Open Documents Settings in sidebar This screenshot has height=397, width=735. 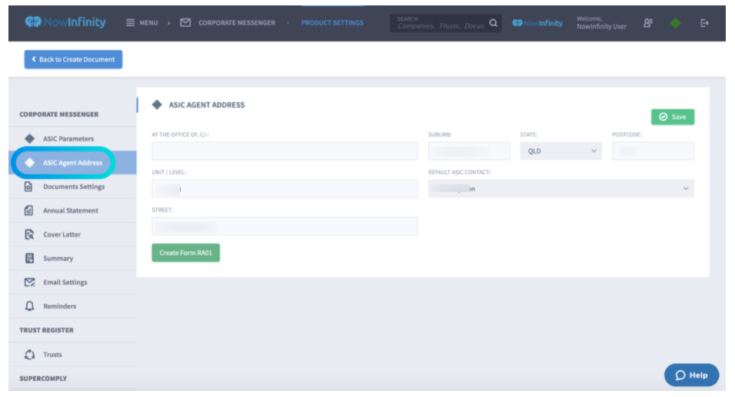(73, 187)
